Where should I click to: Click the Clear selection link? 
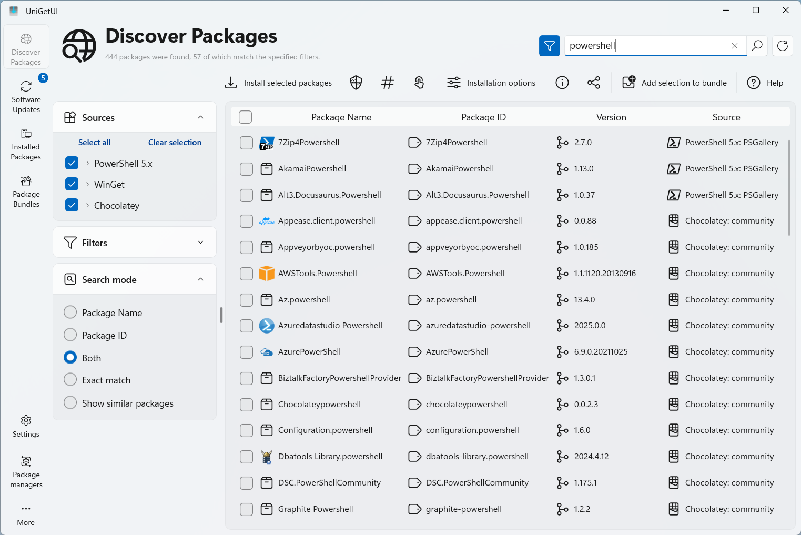tap(175, 143)
